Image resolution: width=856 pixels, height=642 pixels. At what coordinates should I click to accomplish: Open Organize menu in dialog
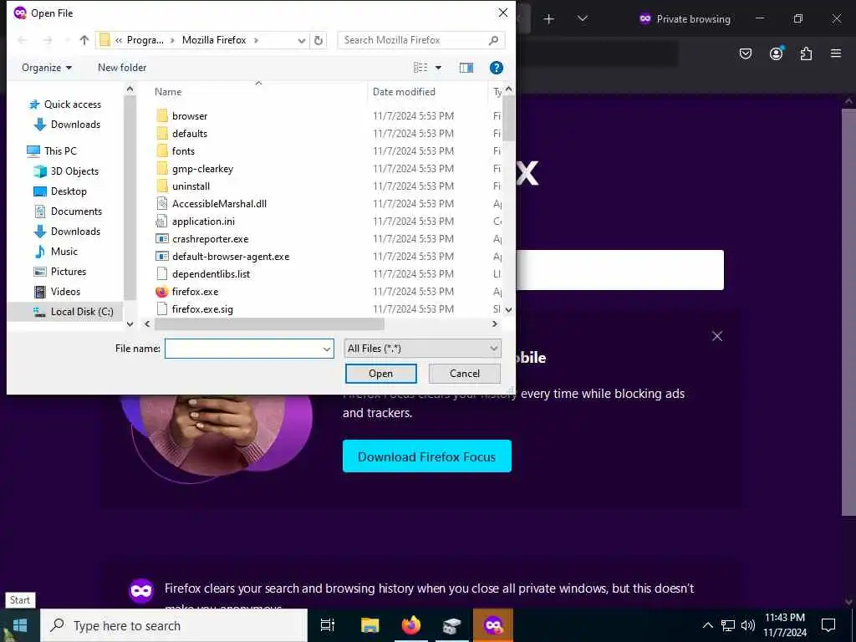click(x=47, y=68)
